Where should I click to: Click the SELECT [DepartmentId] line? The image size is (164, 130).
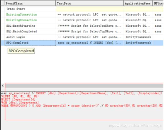tap(18, 99)
